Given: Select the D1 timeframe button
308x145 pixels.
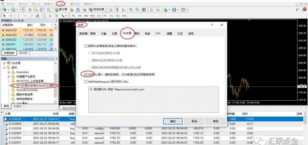Looking at the screenshot, I should click(x=111, y=16).
